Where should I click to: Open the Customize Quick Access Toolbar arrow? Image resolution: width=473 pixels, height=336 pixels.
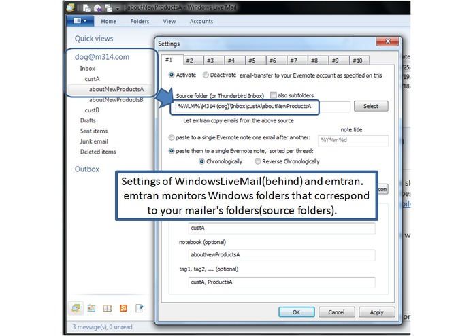pos(118,8)
